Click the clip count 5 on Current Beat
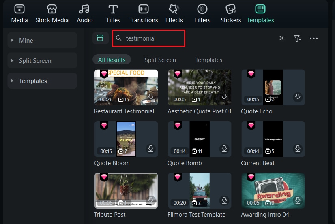Screen dimensions: 335x224 (x=270, y=151)
